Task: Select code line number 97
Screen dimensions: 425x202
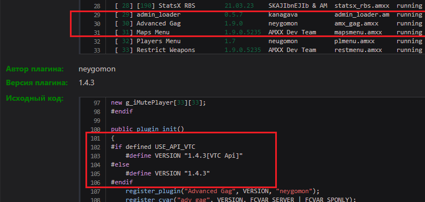Action: click(x=97, y=103)
